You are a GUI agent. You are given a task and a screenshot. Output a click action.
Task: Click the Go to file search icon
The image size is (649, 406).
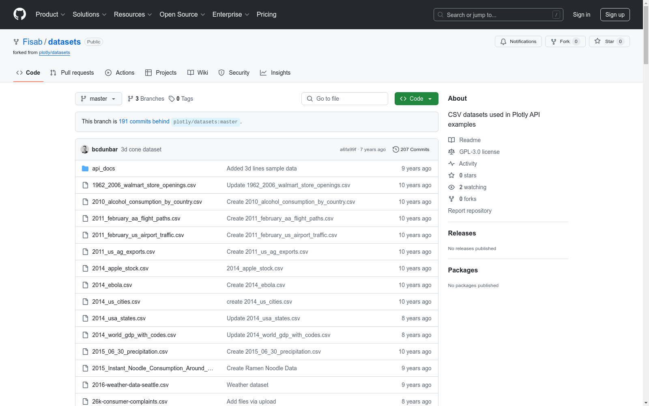[310, 99]
